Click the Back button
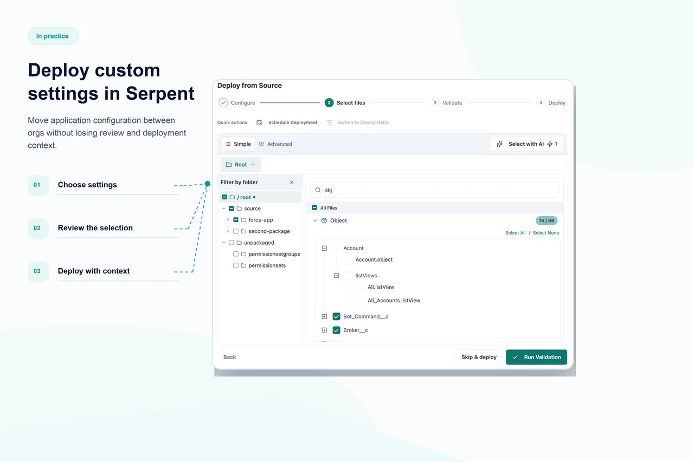Image resolution: width=694 pixels, height=462 pixels. (230, 357)
